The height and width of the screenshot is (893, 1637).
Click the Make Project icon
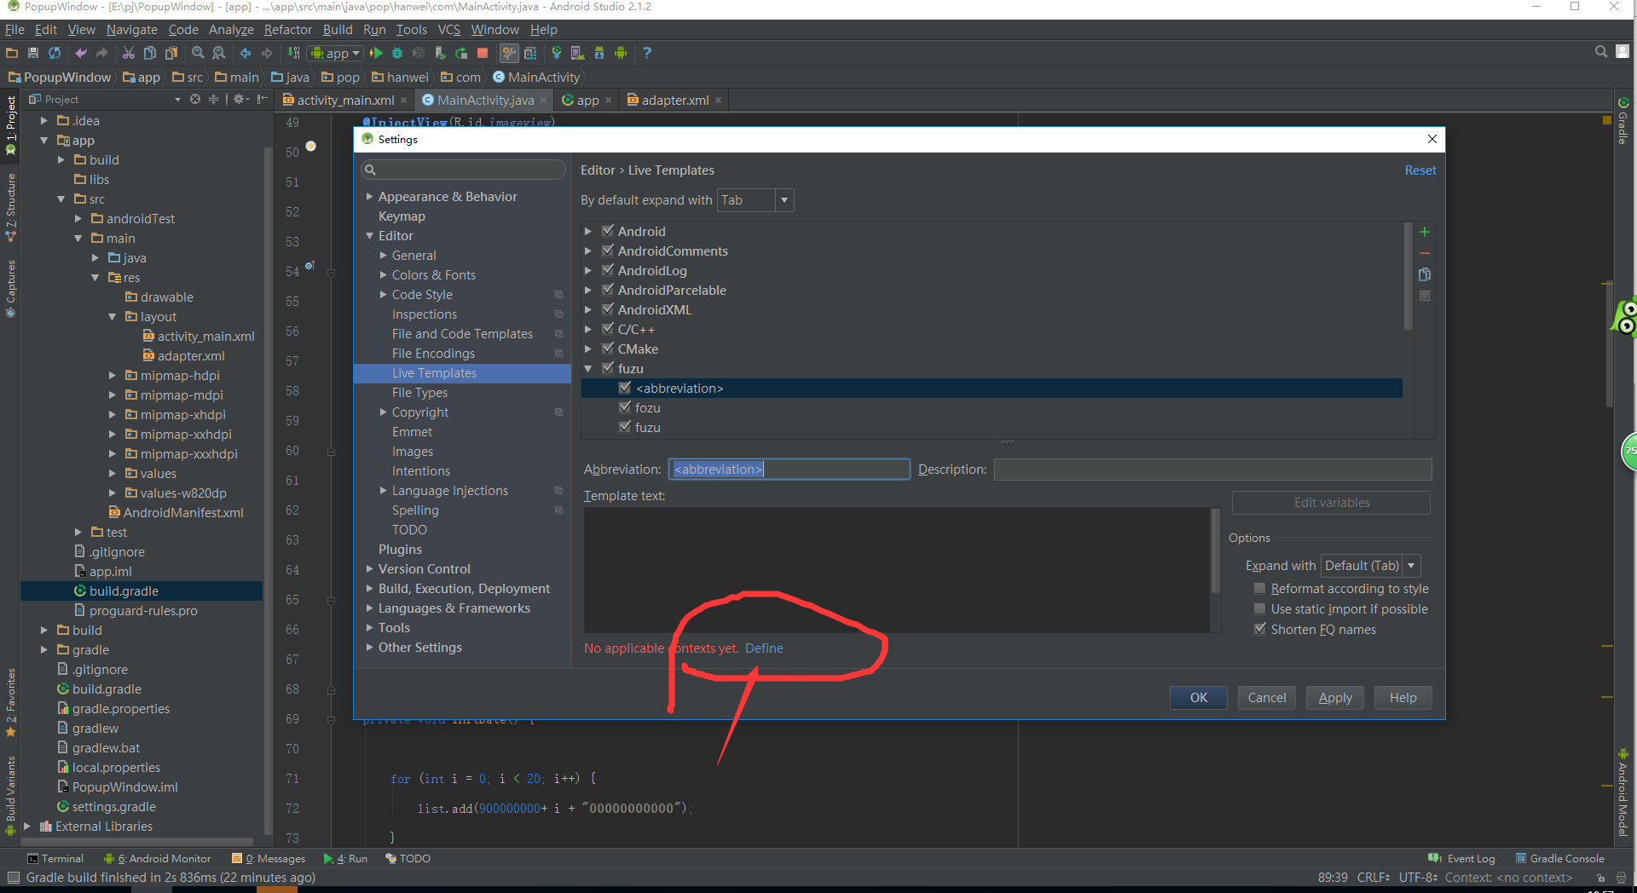293,53
